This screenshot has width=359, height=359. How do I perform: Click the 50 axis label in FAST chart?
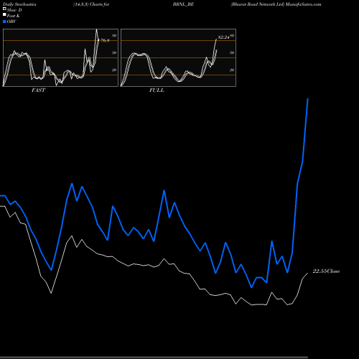coord(114,52)
